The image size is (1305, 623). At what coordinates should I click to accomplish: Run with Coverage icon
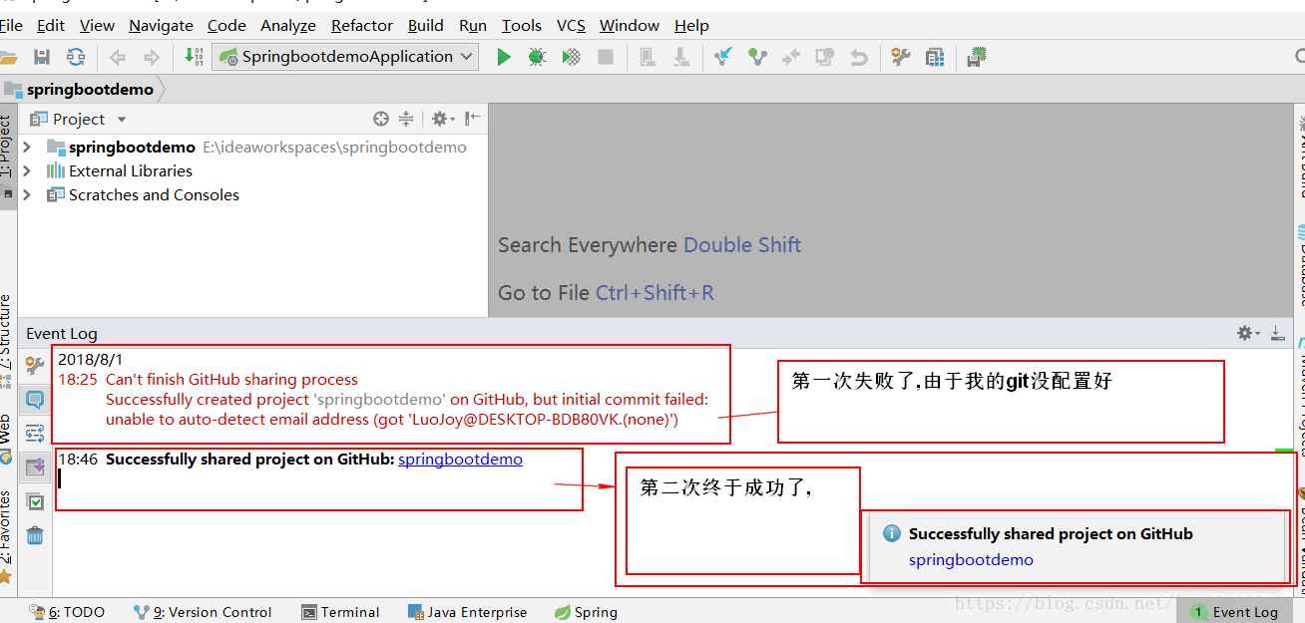[571, 57]
